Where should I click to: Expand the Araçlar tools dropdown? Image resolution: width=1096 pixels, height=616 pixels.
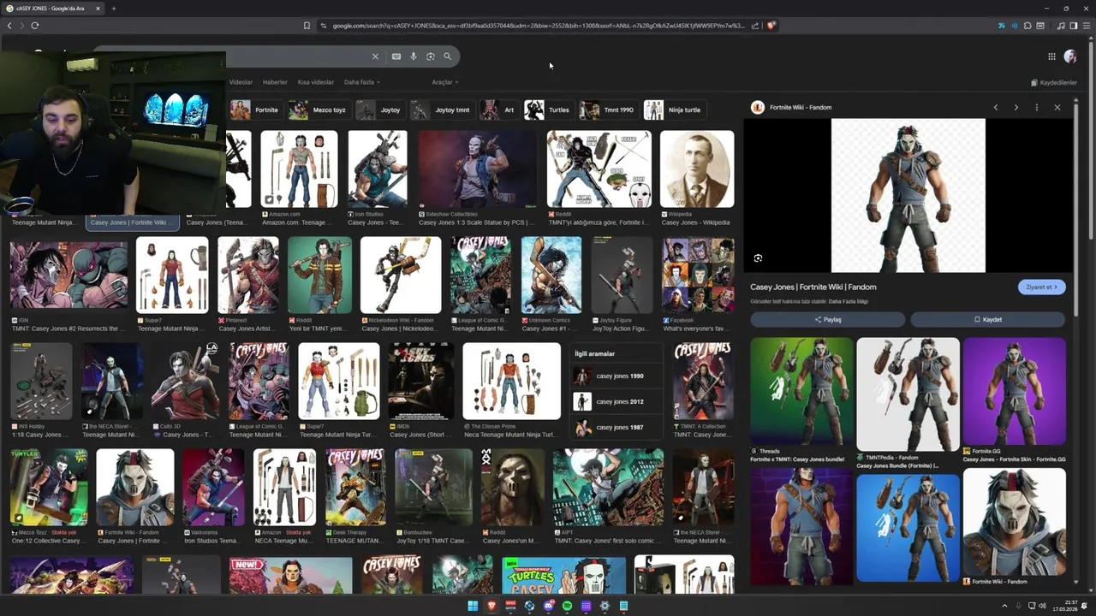coord(444,82)
